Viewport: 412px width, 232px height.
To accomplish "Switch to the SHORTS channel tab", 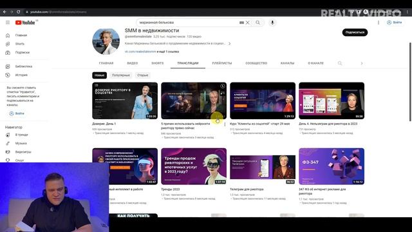I will tap(157, 63).
